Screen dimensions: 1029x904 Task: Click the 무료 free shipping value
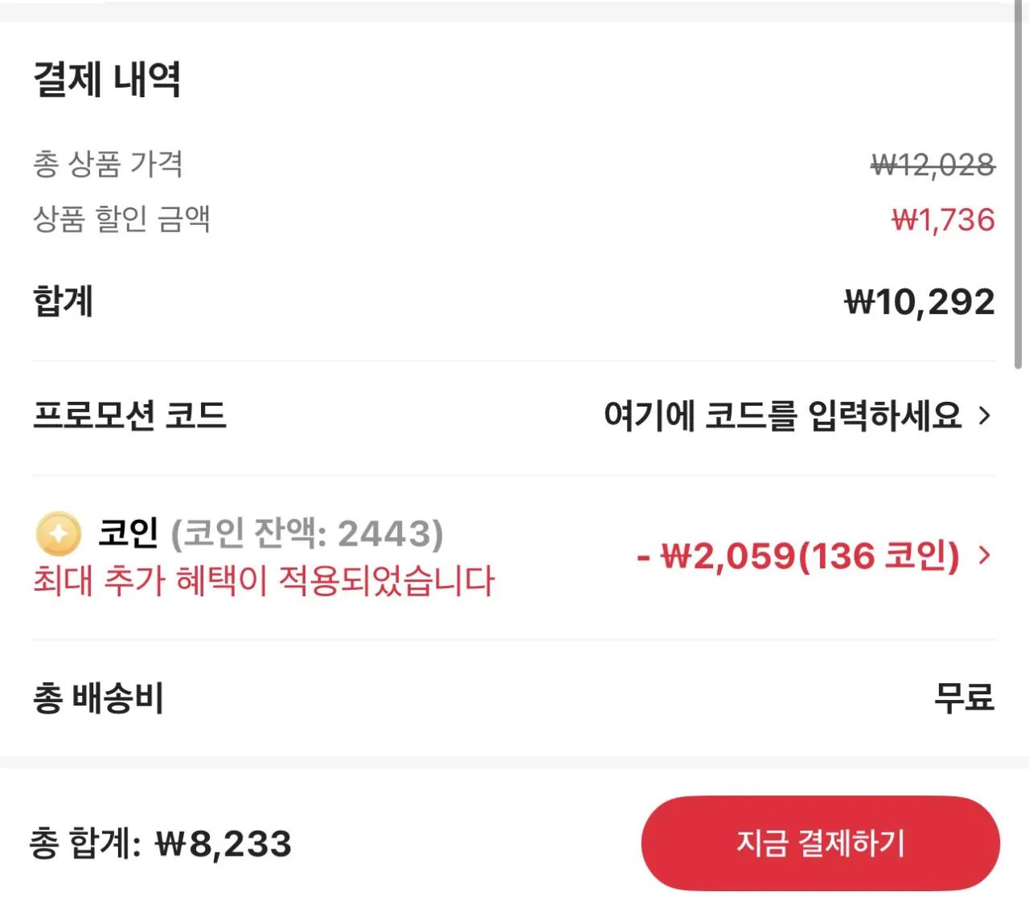pyautogui.click(x=964, y=697)
